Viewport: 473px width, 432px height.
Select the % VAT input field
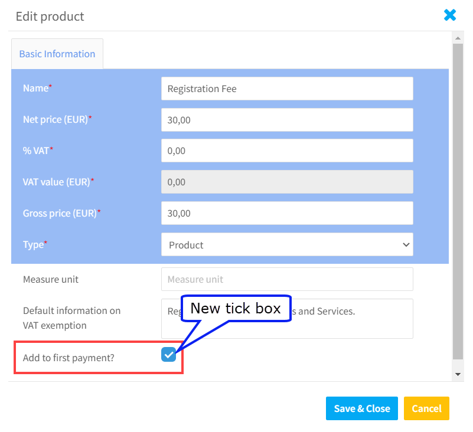point(287,150)
